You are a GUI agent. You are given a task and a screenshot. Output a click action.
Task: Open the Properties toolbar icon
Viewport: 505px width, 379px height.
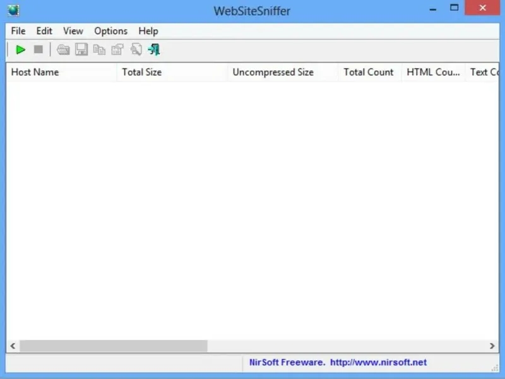[117, 50]
